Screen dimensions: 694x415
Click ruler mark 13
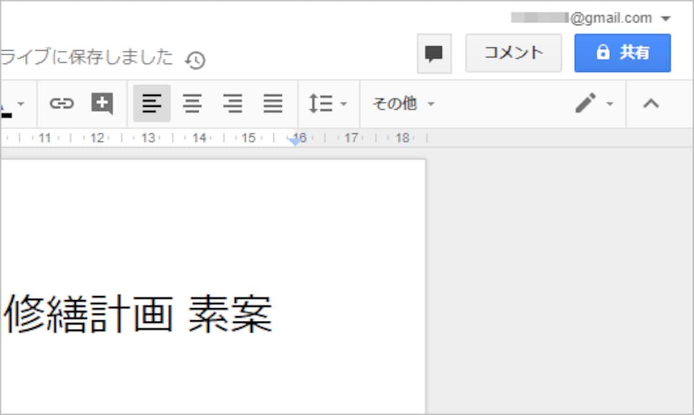point(149,138)
